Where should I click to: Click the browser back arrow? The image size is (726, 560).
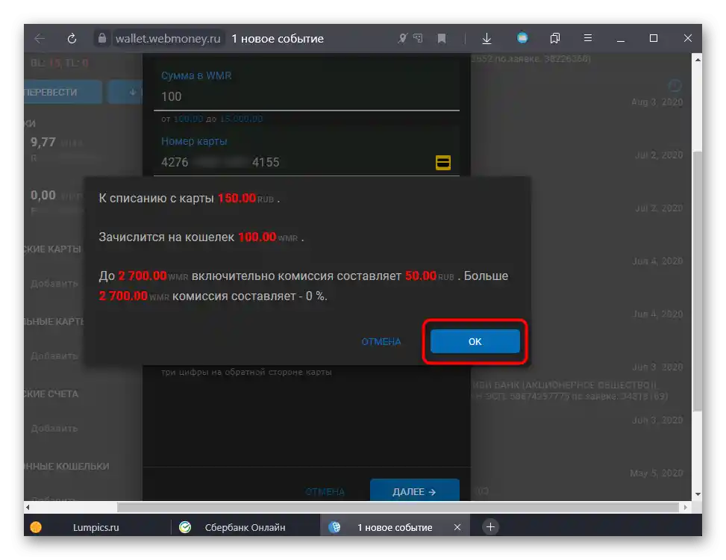(40, 38)
